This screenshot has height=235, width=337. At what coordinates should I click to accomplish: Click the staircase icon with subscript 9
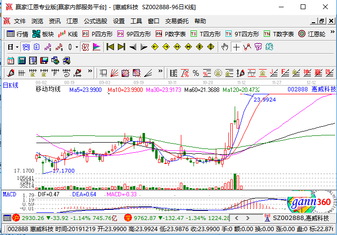pyautogui.click(x=59, y=47)
